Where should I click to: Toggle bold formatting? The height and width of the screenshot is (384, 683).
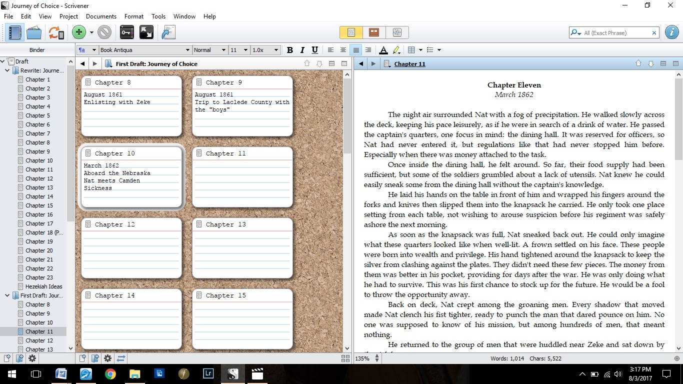pyautogui.click(x=290, y=50)
